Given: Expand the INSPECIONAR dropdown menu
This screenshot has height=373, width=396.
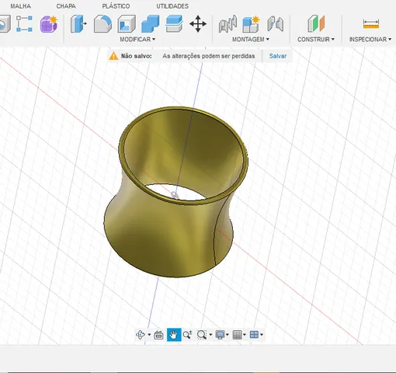Looking at the screenshot, I should pos(370,40).
